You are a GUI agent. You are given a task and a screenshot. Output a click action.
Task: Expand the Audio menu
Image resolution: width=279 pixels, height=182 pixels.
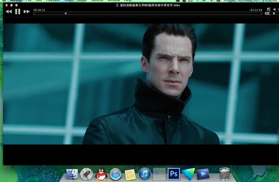(x=82, y=1)
